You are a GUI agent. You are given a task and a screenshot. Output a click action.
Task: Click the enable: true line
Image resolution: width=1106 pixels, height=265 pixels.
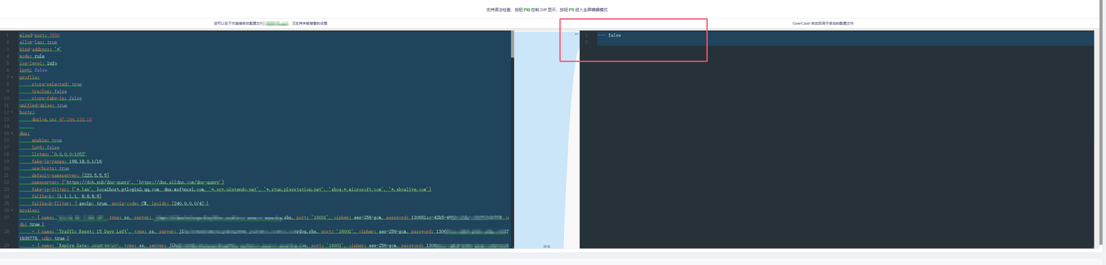47,140
